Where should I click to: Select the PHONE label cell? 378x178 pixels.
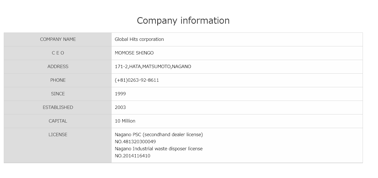pyautogui.click(x=58, y=80)
